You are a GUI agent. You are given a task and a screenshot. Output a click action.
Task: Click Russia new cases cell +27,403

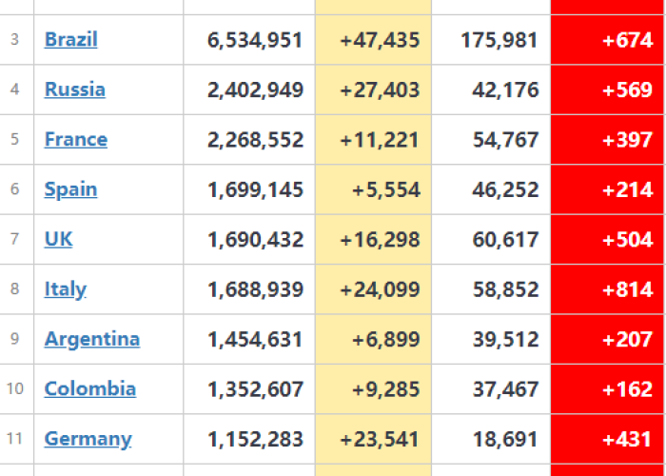pos(380,89)
